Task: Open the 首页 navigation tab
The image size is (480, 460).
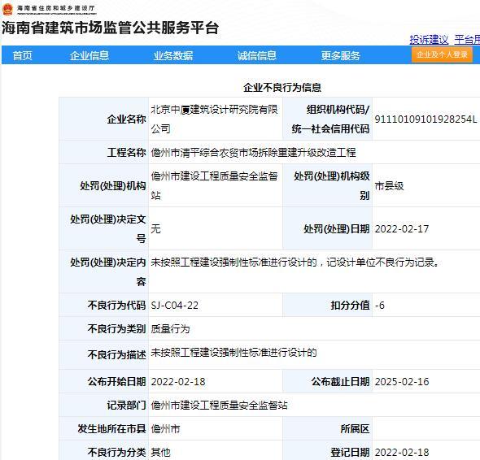Action: (x=22, y=55)
